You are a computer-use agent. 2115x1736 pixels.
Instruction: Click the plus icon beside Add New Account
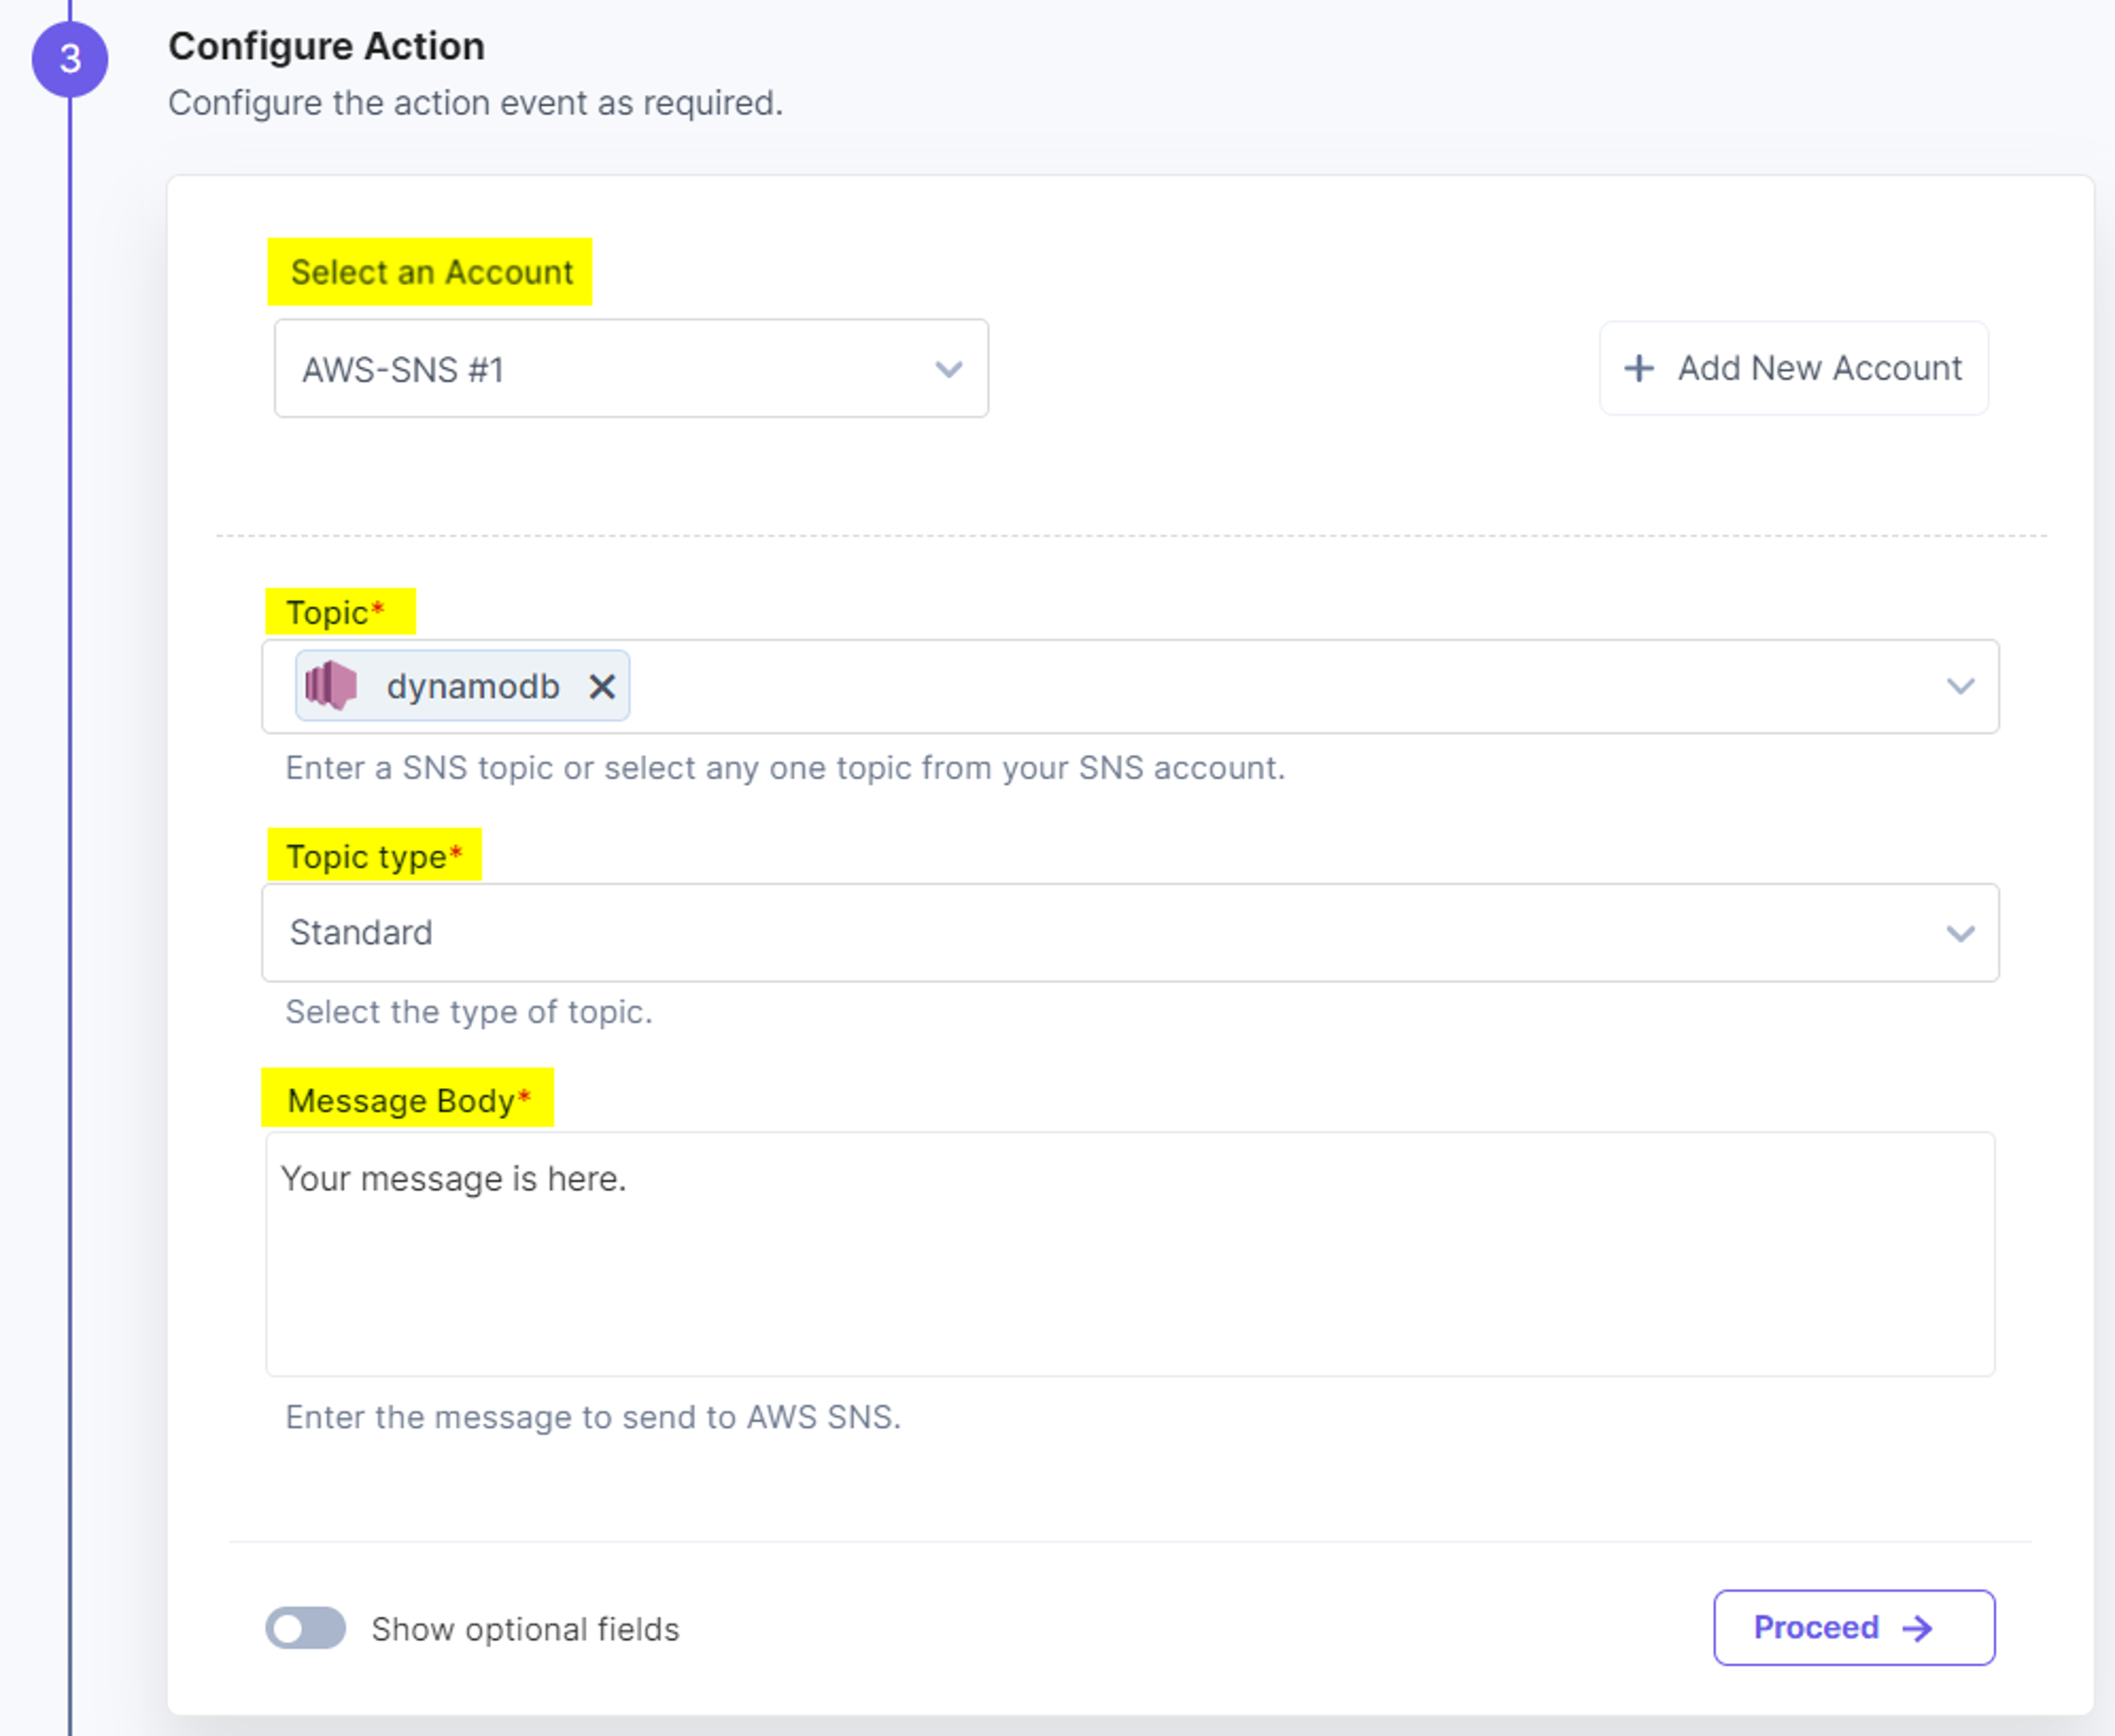1639,368
